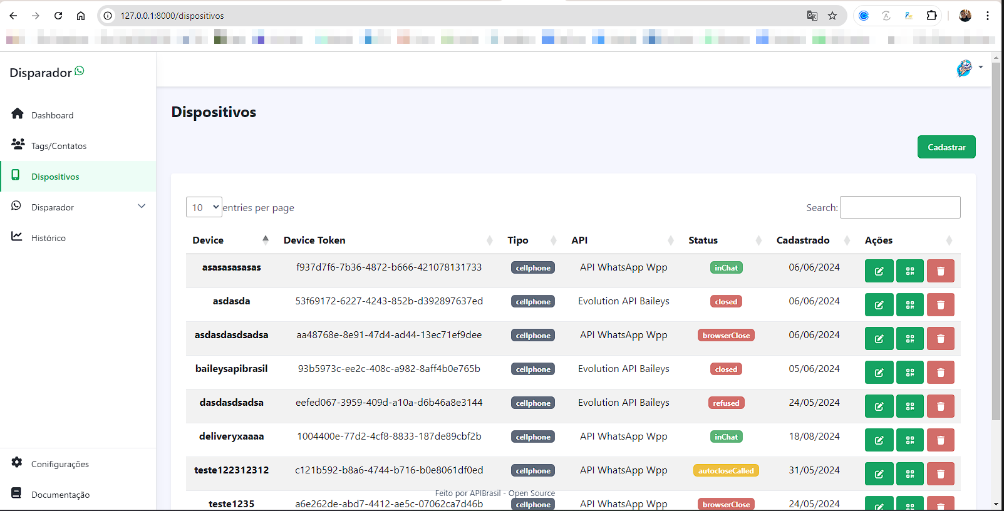Edit the asdasda device
Screen dimensions: 1004x511
[x=879, y=305]
